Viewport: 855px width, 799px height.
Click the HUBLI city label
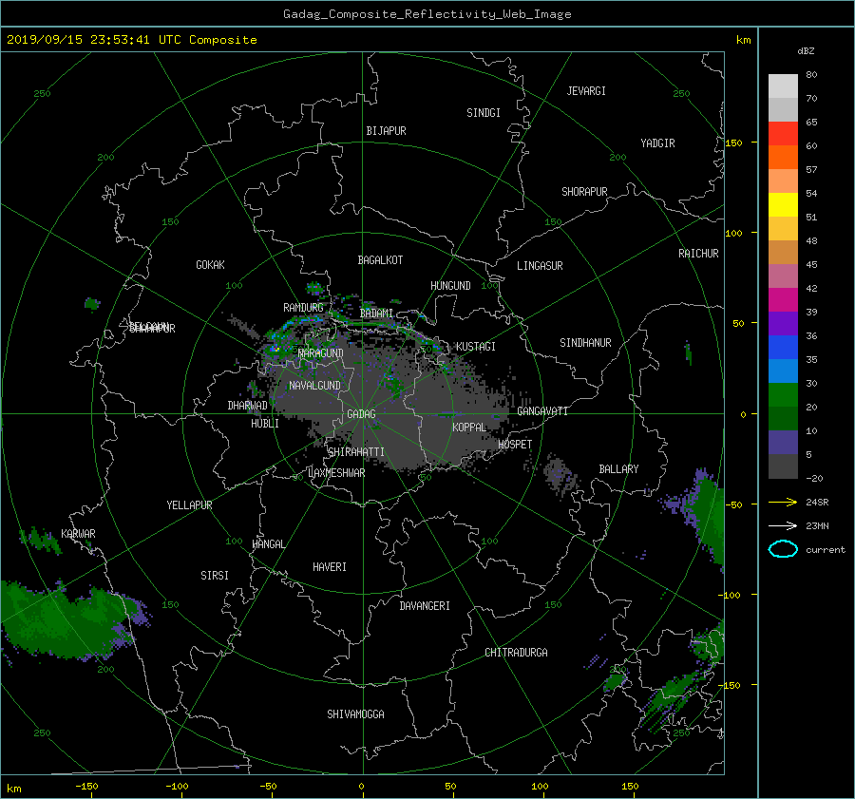264,424
